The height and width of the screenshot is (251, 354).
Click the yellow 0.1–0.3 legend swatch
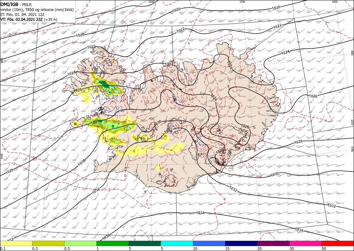click(16, 243)
